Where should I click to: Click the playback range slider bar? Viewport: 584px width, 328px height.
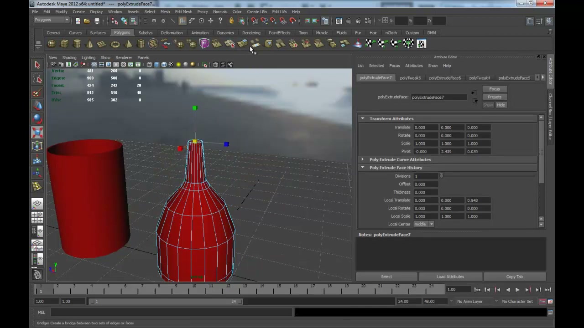(166, 302)
